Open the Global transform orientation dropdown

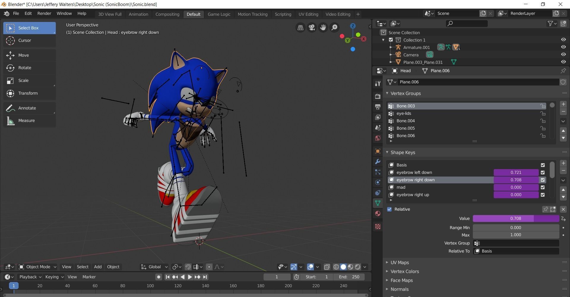154,267
